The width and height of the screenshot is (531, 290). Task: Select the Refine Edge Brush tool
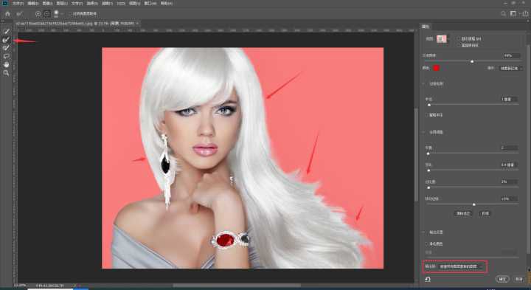[x=6, y=40]
